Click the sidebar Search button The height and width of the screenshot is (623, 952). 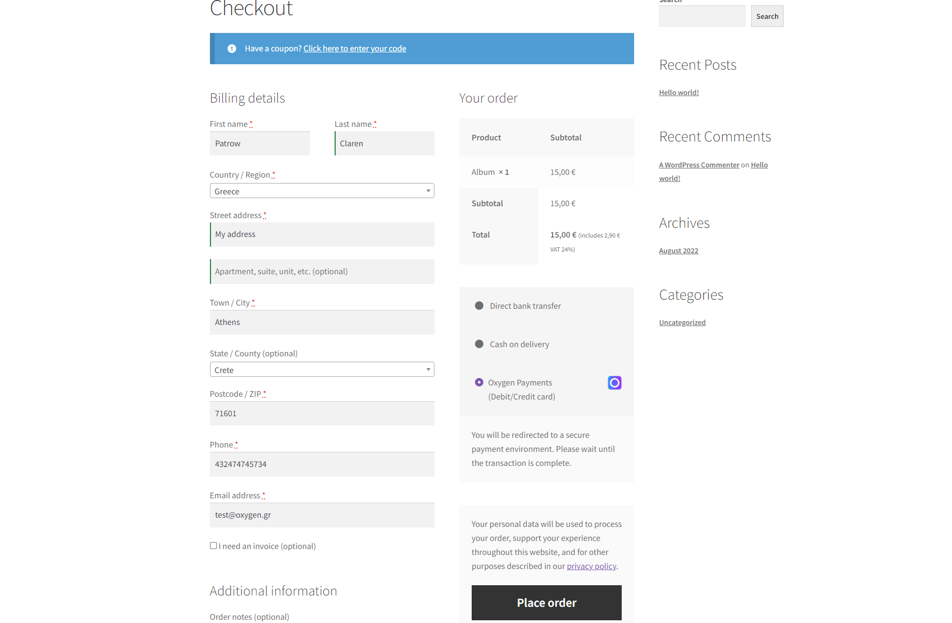pyautogui.click(x=767, y=17)
